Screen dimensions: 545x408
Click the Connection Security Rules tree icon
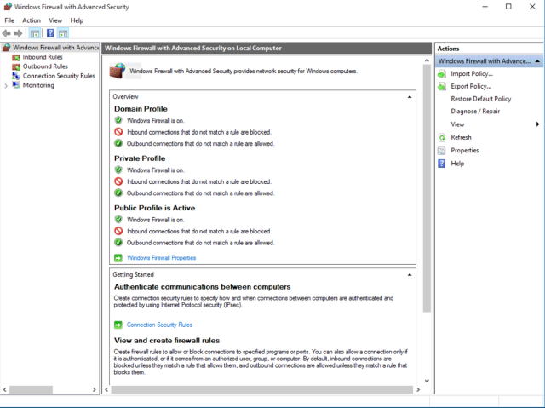(16, 76)
